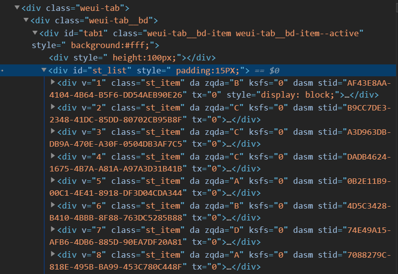Click the ellipsis inside the v="2" div
The width and height of the screenshot is (398, 274).
[229, 119]
